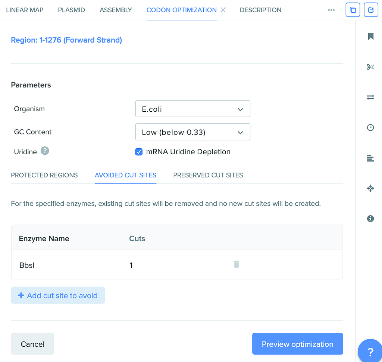Click the swap arrows sidebar icon
382x362 pixels.
(370, 97)
